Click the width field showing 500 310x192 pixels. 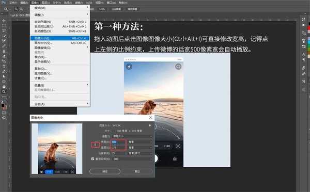click(118, 142)
